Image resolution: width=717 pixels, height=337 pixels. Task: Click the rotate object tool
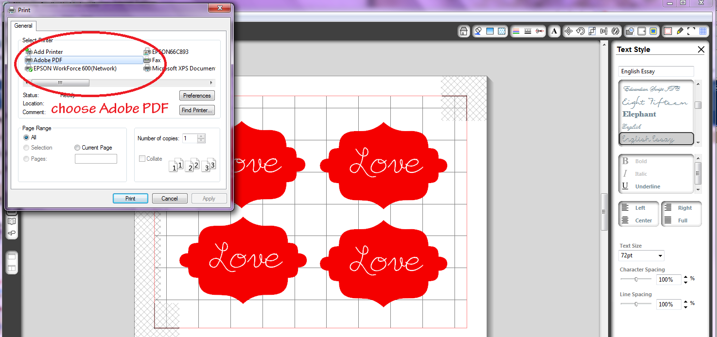(580, 31)
